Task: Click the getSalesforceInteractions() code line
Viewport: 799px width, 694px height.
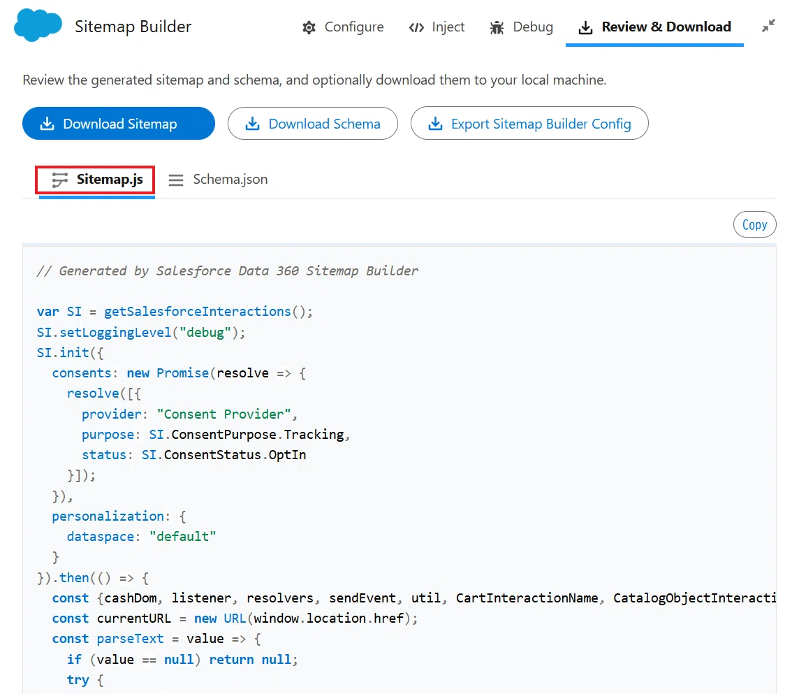Action: click(175, 312)
